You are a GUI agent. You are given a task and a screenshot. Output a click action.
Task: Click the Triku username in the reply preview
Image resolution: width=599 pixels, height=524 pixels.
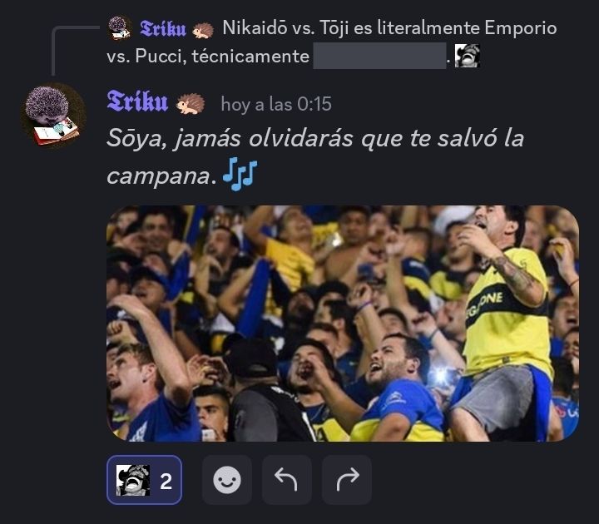click(x=163, y=28)
